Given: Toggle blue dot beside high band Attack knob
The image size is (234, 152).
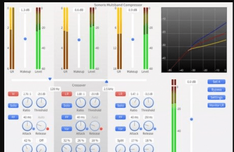Looking at the screenshot, I should click(141, 129).
